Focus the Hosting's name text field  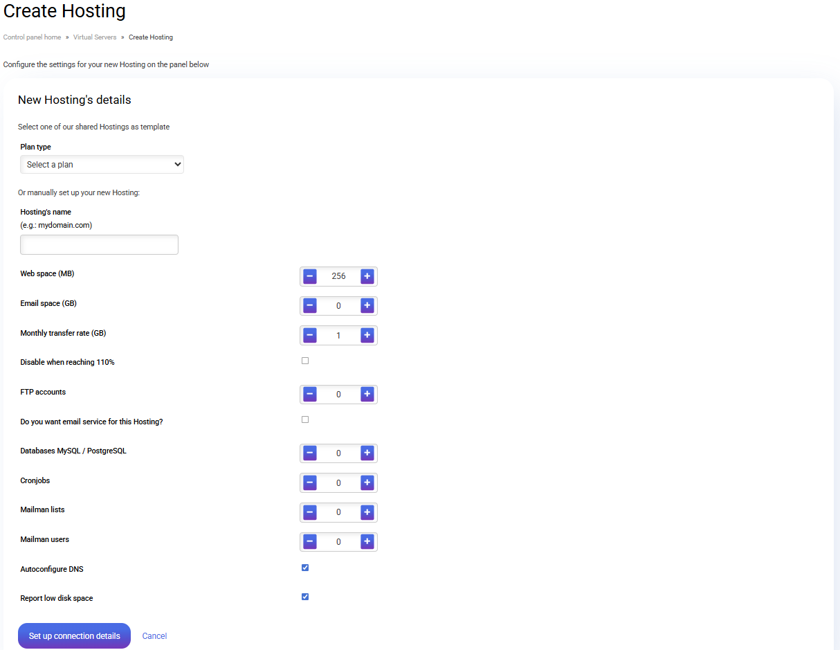click(x=99, y=245)
